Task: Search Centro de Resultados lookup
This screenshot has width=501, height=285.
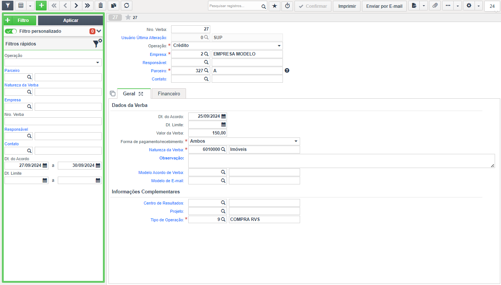Action: pyautogui.click(x=223, y=203)
